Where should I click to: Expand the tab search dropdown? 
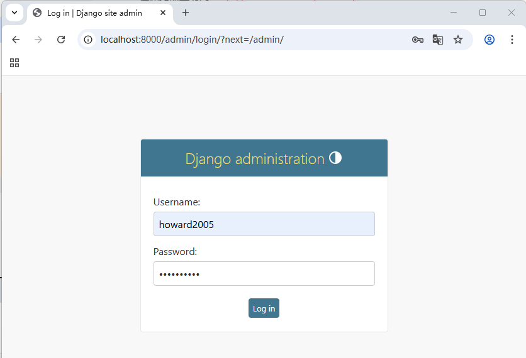coord(14,13)
